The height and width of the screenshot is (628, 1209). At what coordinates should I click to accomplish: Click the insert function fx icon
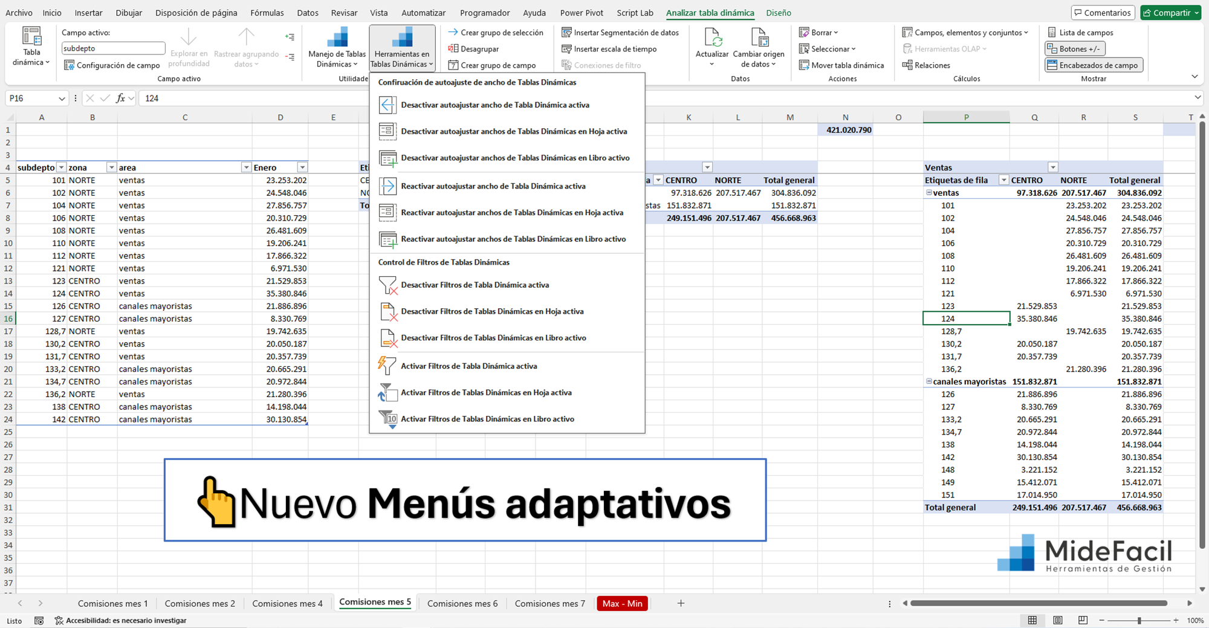click(121, 98)
